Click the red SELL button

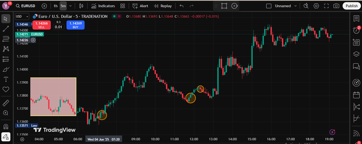coord(41,25)
